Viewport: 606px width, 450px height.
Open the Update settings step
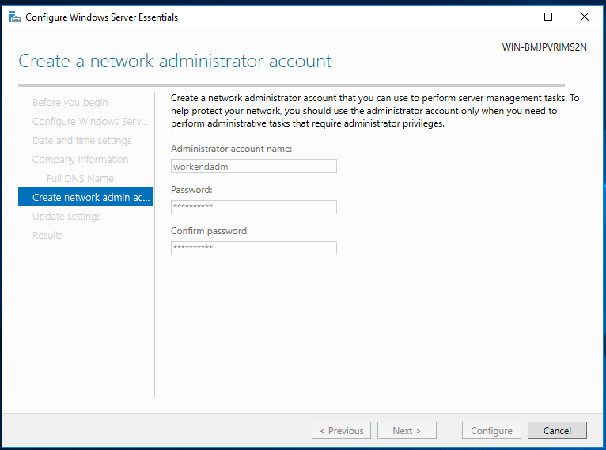(66, 216)
